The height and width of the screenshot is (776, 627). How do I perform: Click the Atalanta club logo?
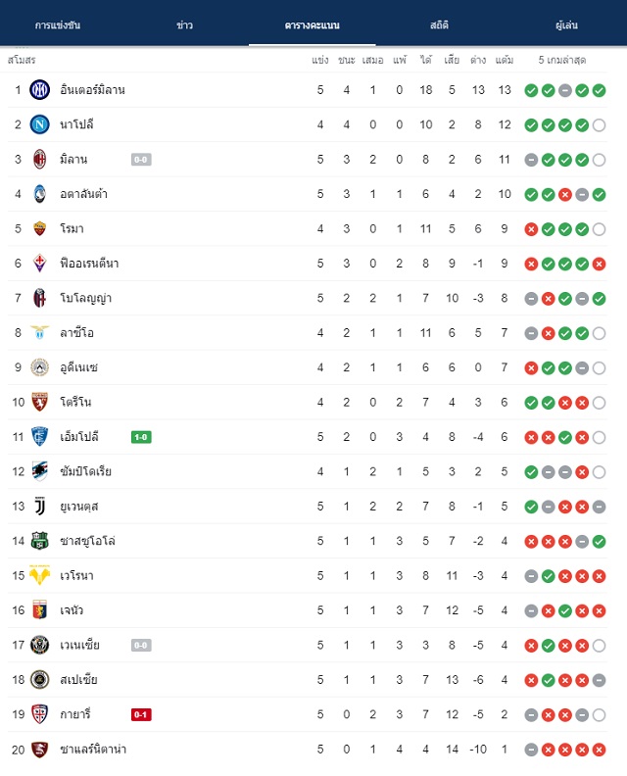[39, 194]
